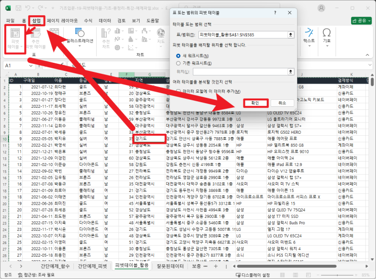This screenshot has width=376, height=279.
Task: Insert a column or bar chart
Action: click(117, 31)
